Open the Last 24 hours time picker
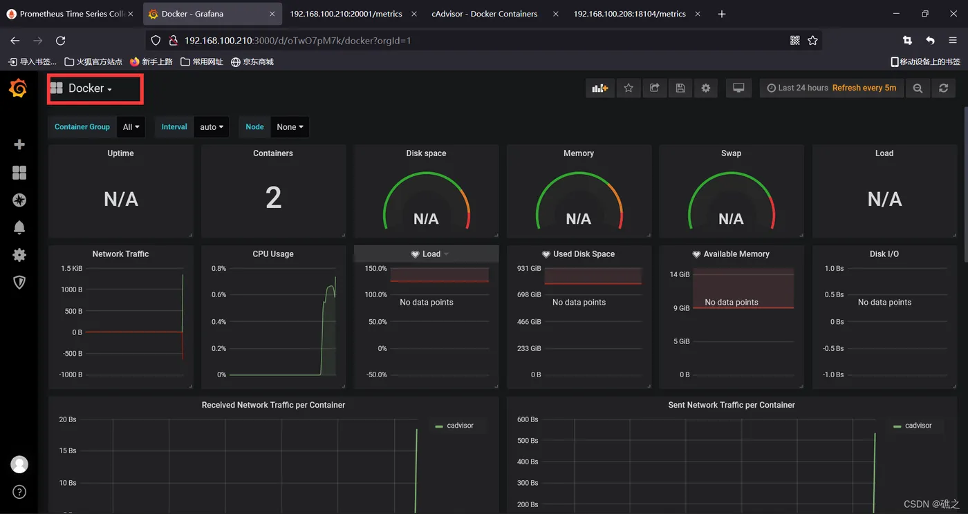Image resolution: width=968 pixels, height=514 pixels. point(832,88)
